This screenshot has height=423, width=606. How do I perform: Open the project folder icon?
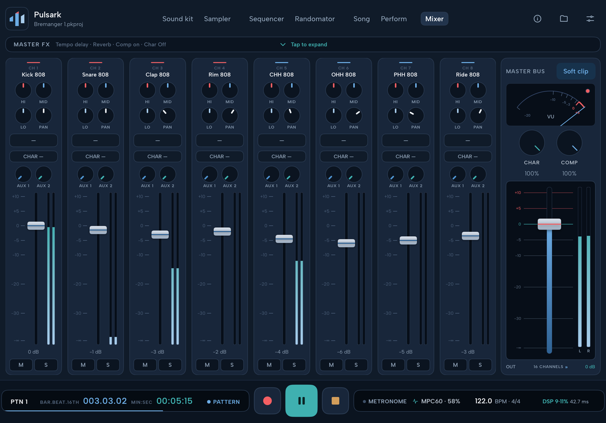[564, 19]
